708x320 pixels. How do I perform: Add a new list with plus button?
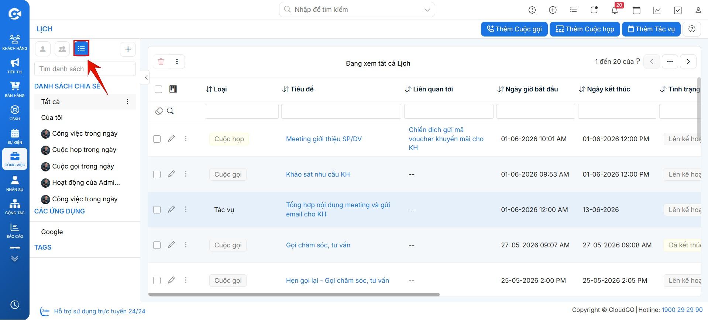point(128,49)
